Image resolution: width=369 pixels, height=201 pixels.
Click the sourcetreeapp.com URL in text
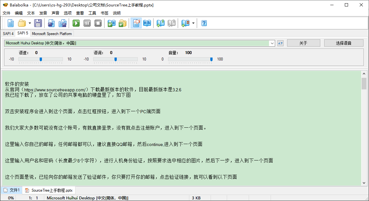point(55,90)
